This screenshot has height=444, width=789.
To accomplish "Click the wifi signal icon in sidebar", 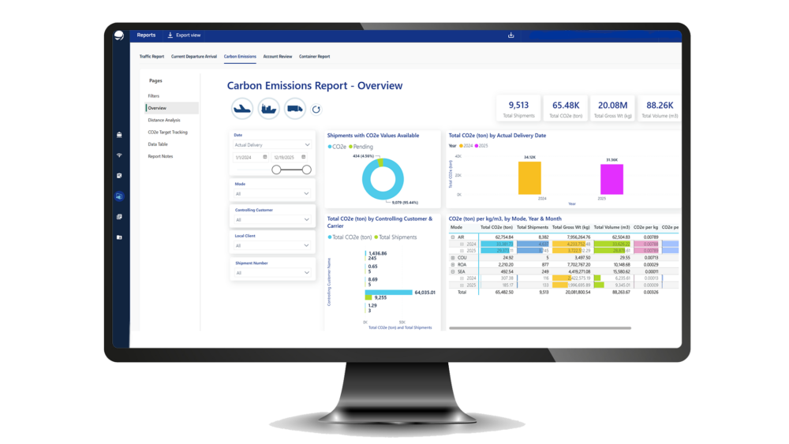I will [x=119, y=155].
